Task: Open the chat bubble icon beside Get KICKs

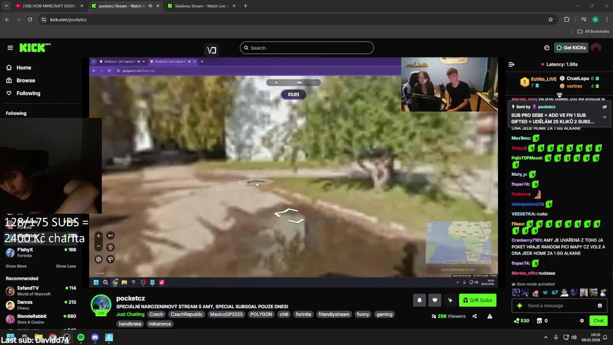Action: click(x=546, y=47)
